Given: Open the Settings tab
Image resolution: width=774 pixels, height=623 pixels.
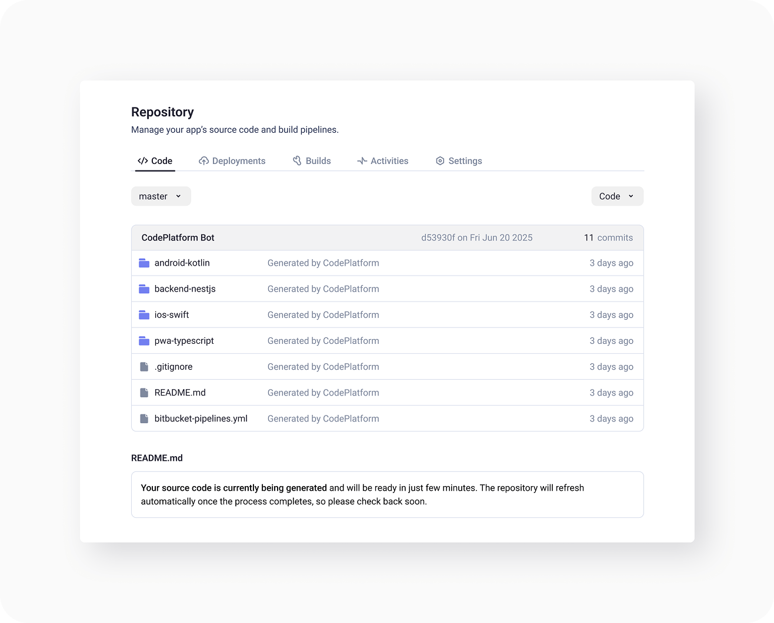Looking at the screenshot, I should click(459, 161).
